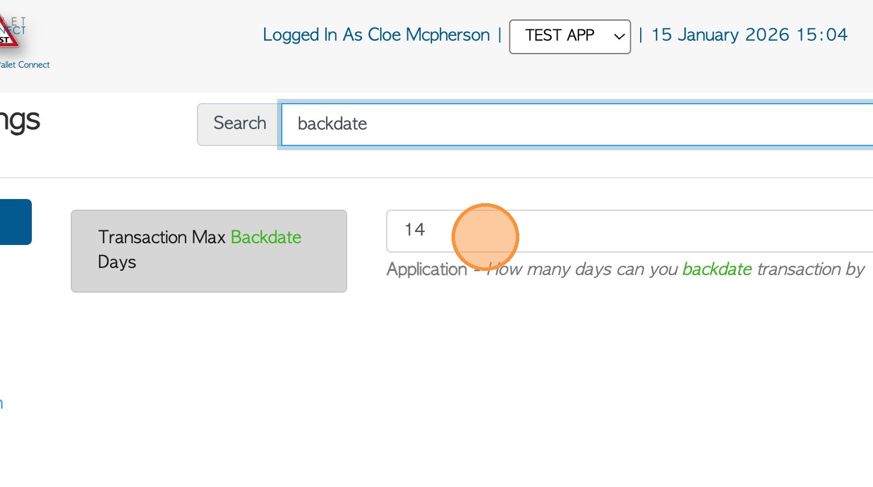The image size is (873, 487).
Task: Click the green italic backdate word in the description
Action: pyautogui.click(x=717, y=269)
